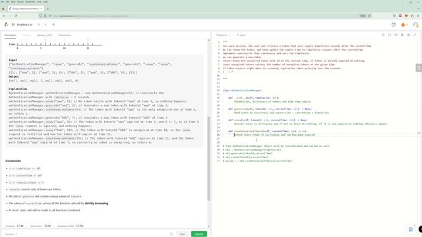Click the def renew line
The height and width of the screenshot is (237, 422).
pyautogui.click(x=268, y=120)
